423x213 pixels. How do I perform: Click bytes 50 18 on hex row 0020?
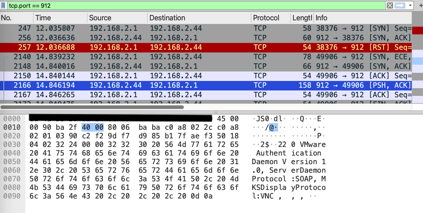228,136
